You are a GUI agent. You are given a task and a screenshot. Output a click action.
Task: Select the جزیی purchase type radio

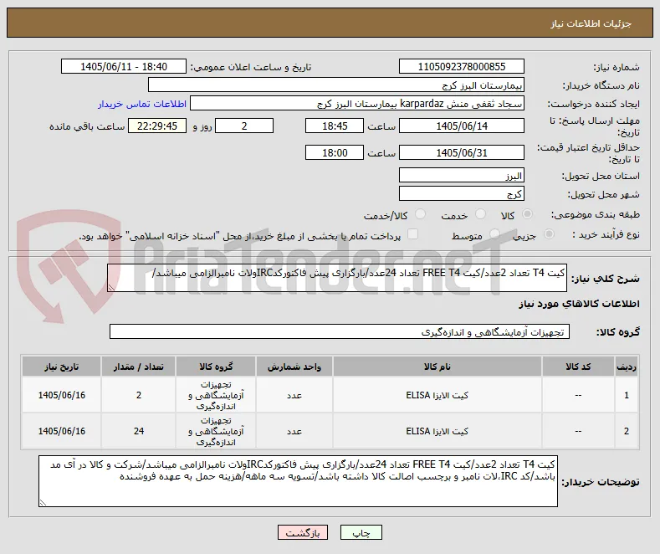click(549, 234)
